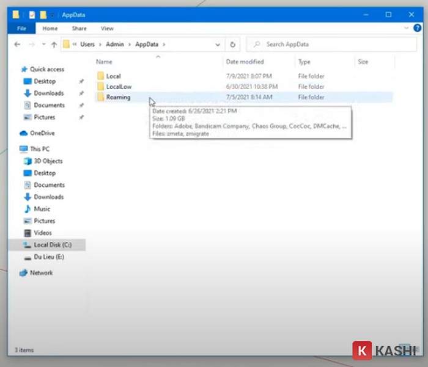
Task: Open the File ribbon tab
Action: [x=21, y=28]
